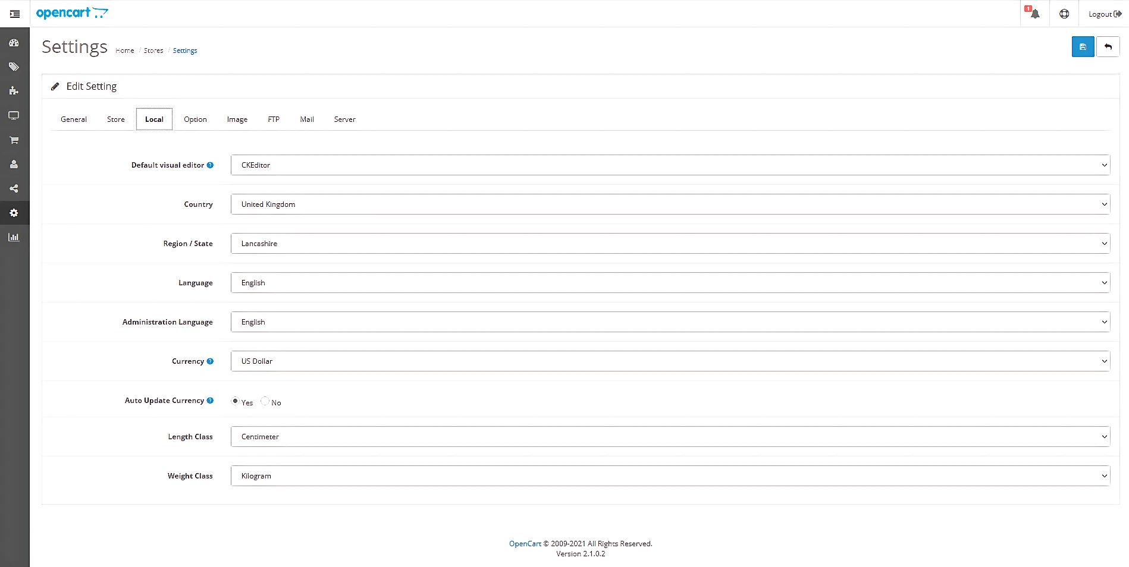Open the Marketing share sidebar icon

14,188
